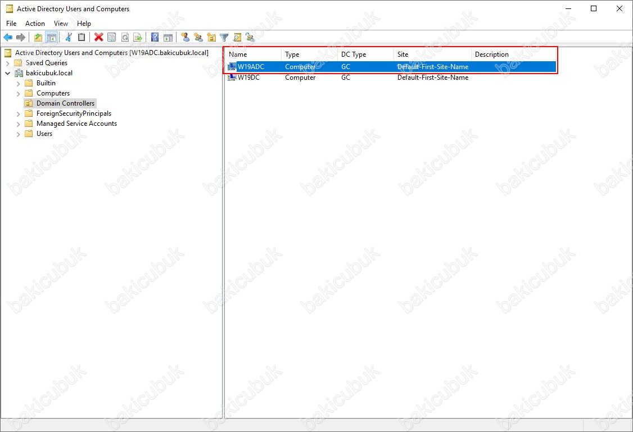Viewport: 633px width, 432px height.
Task: Create new organizational unit toolbar icon
Action: click(211, 38)
